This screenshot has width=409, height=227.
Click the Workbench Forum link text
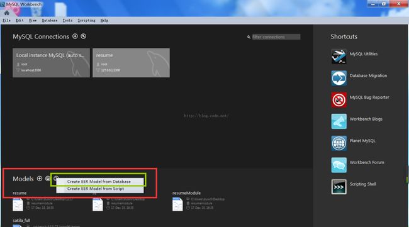coord(367,162)
